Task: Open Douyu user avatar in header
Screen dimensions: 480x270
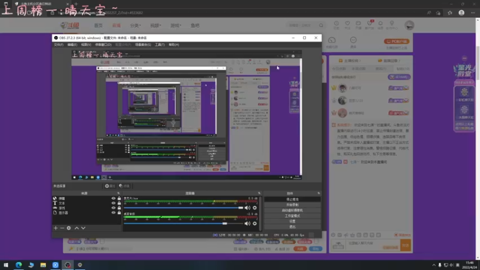Action: point(409,25)
